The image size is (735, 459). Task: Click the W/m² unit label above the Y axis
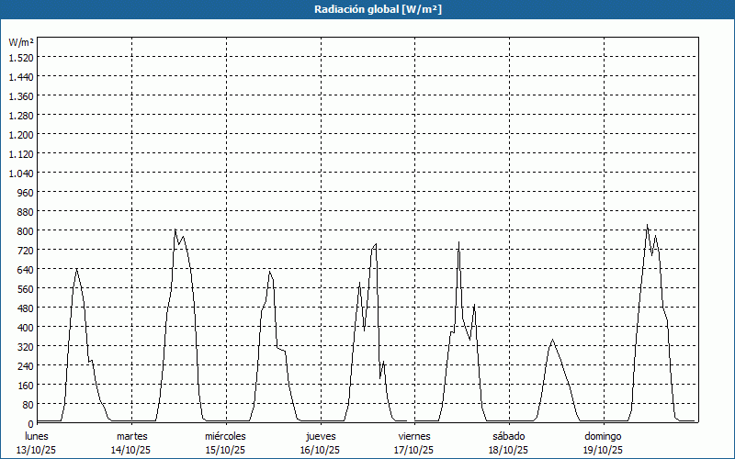click(21, 42)
